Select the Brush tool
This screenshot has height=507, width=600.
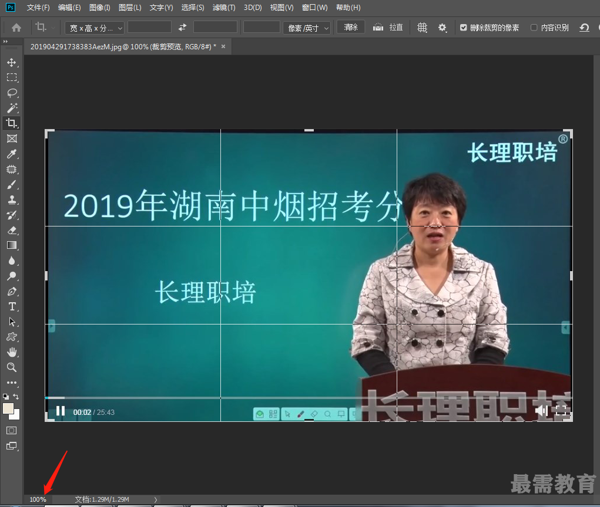12,184
